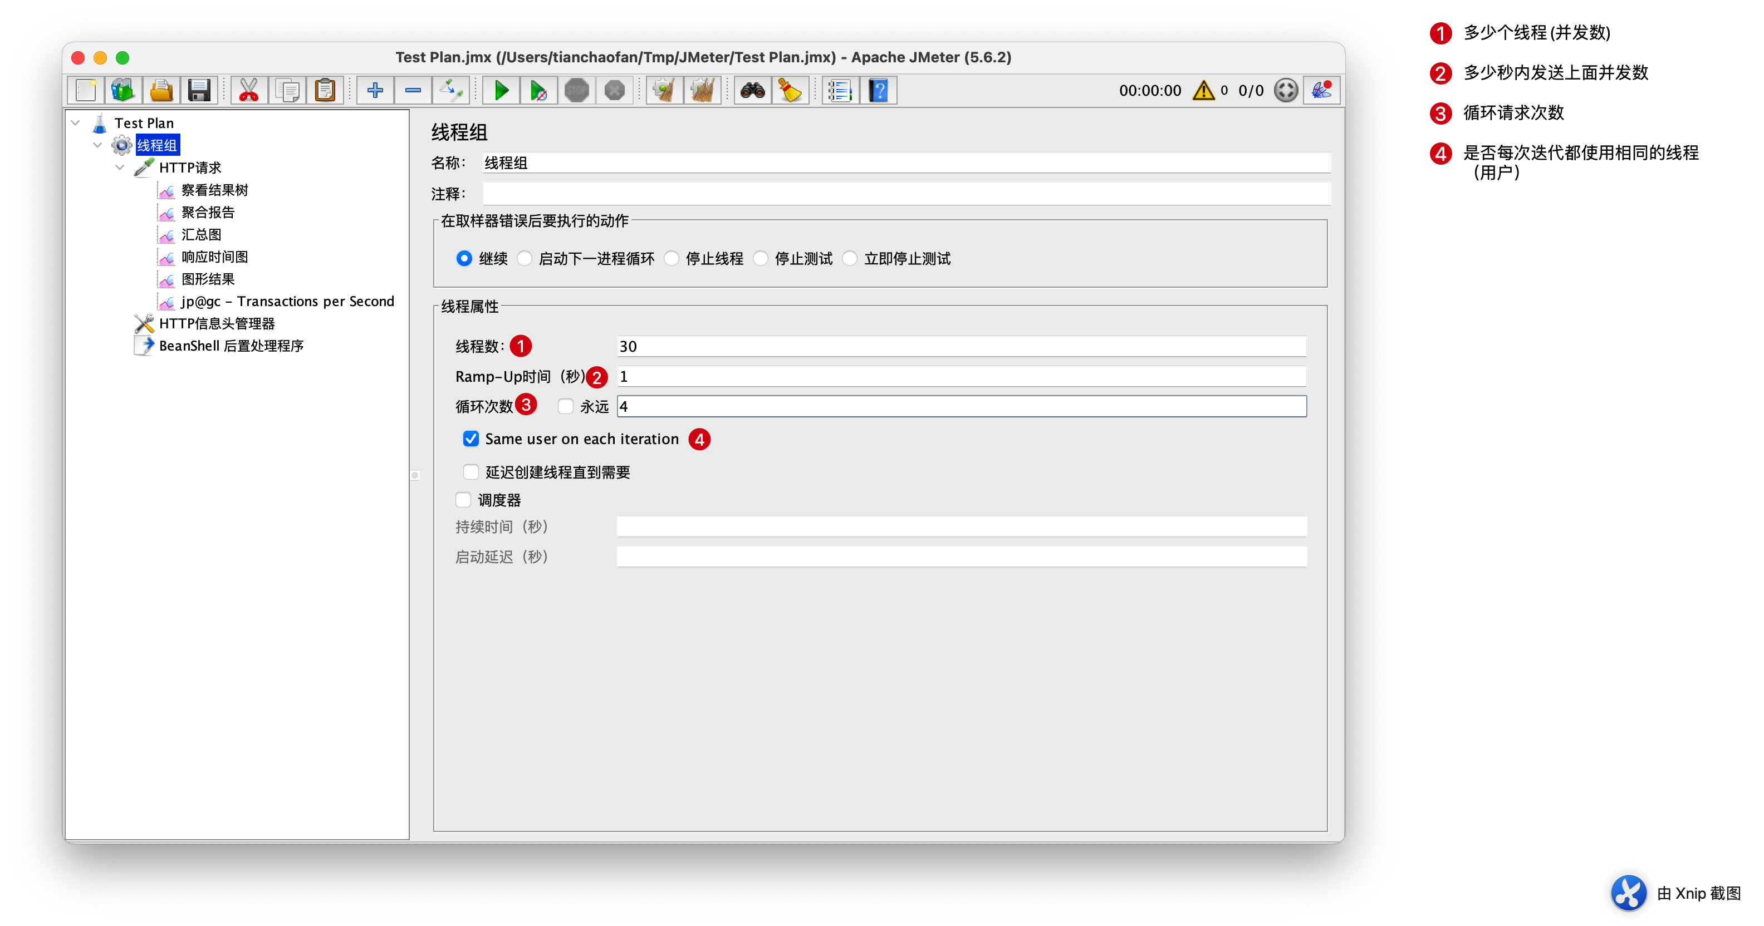
Task: Expand all nodes with plus icon
Action: tap(375, 90)
